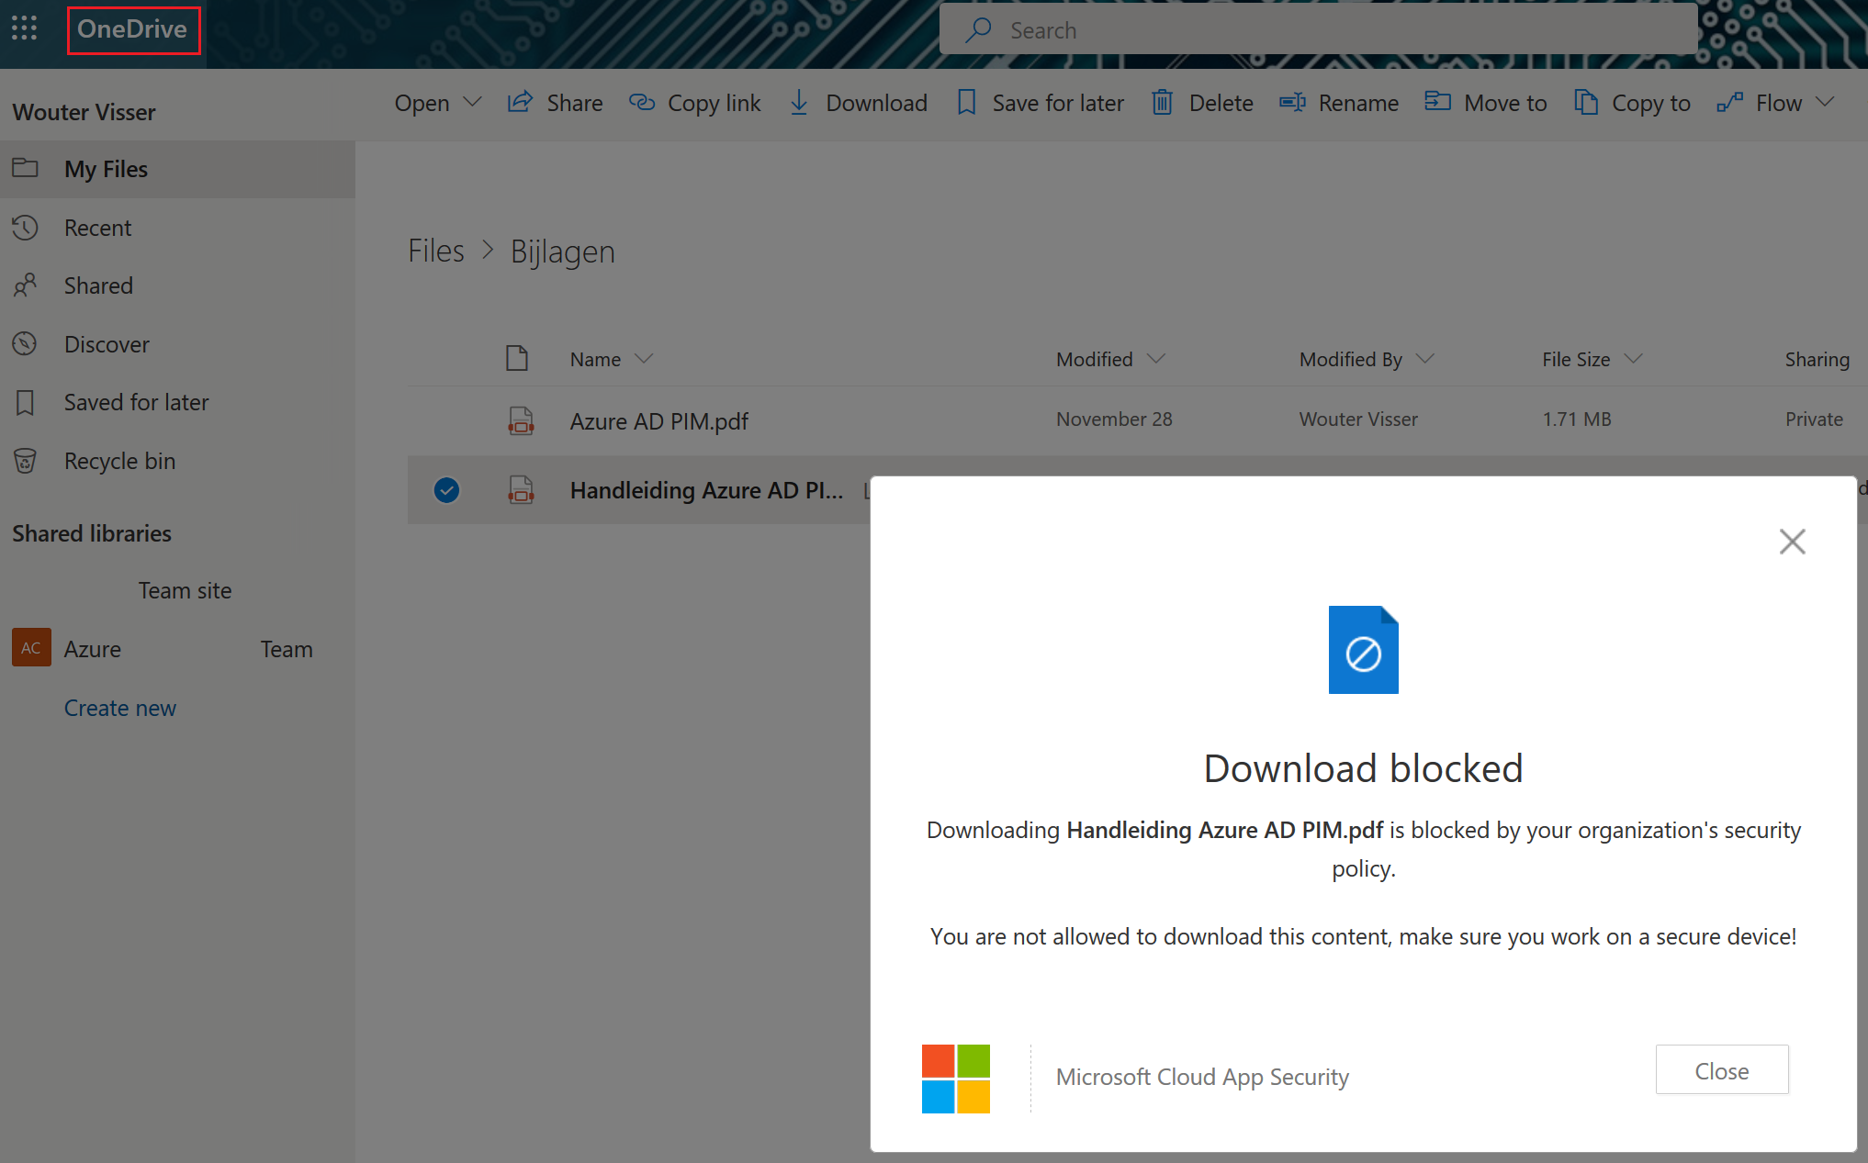The width and height of the screenshot is (1868, 1163).
Task: Open the app launcher waffle icon
Action: tap(25, 28)
